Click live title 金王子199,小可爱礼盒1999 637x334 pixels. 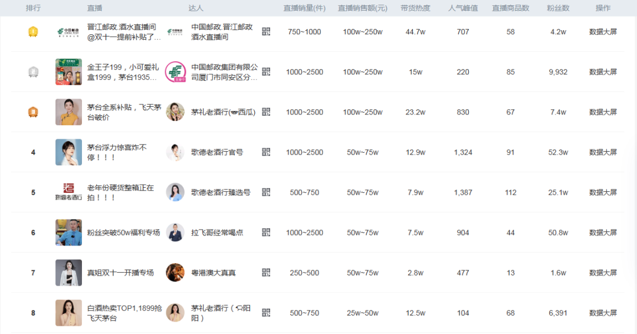point(123,72)
